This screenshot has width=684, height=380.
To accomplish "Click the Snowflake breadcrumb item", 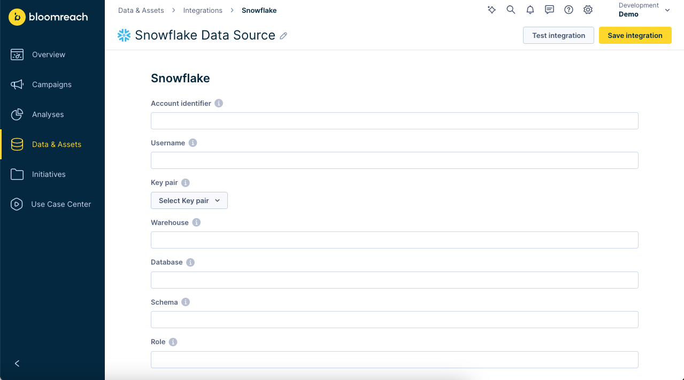I will (259, 10).
